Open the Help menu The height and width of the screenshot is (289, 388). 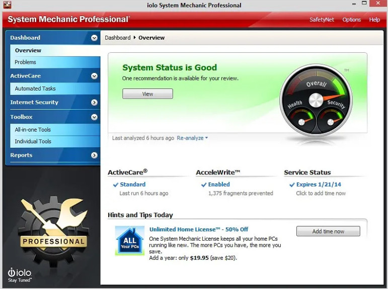(x=374, y=20)
